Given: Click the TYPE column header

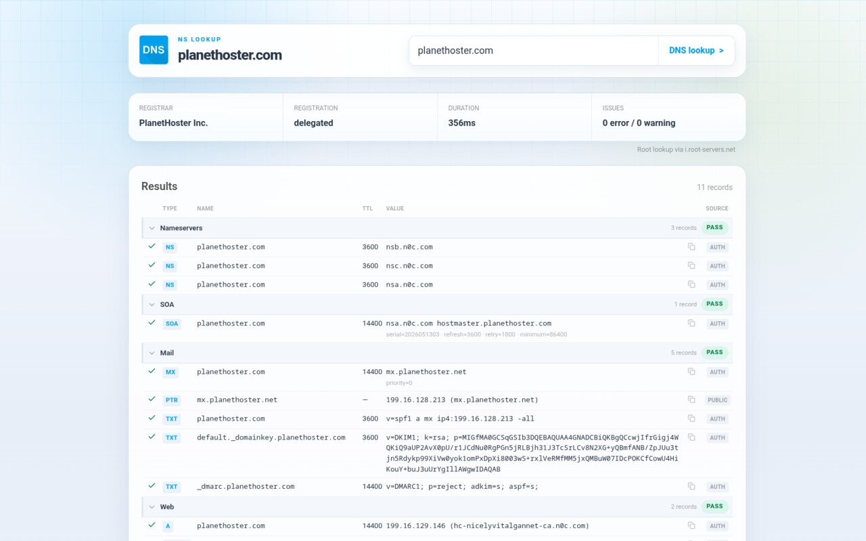Looking at the screenshot, I should click(x=170, y=209).
